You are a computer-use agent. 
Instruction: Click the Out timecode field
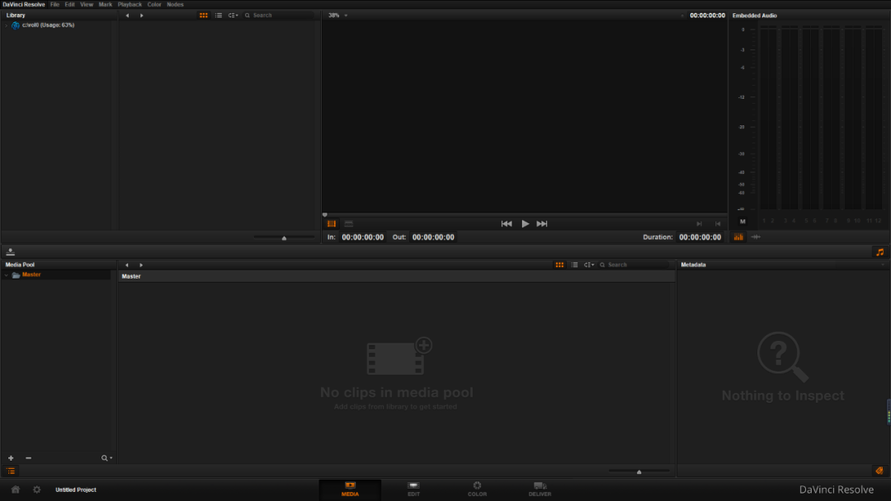pos(433,237)
